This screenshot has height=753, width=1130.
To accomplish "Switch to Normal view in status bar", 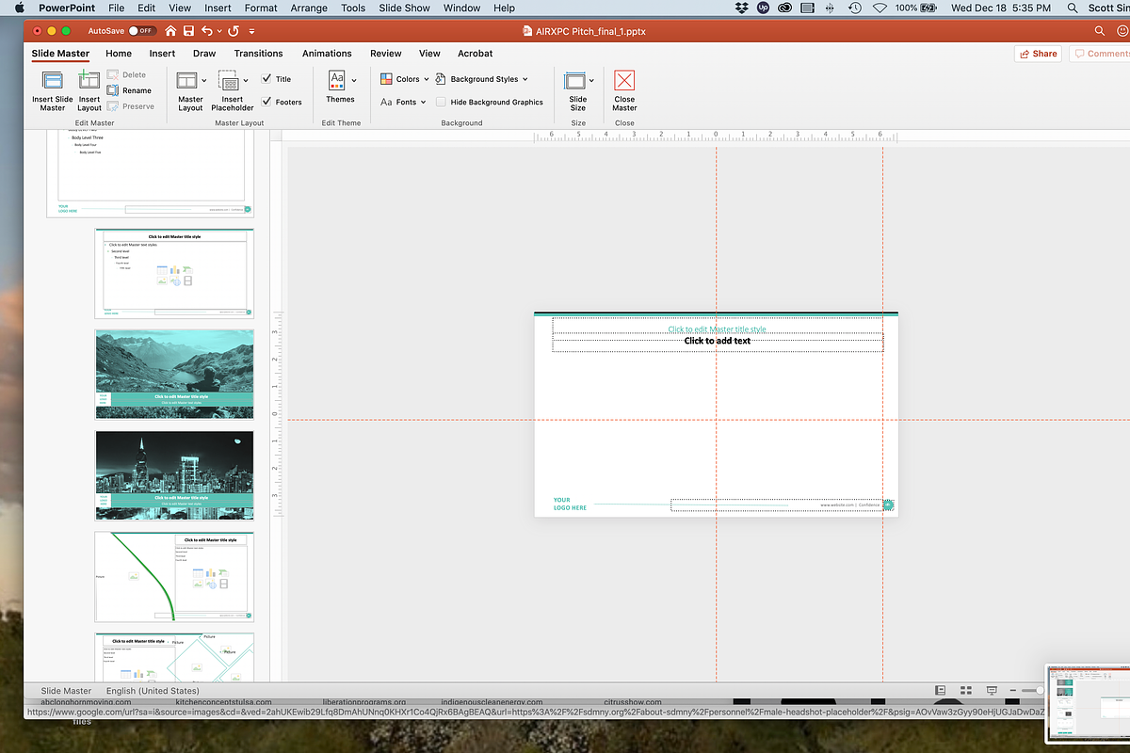I will pos(940,690).
